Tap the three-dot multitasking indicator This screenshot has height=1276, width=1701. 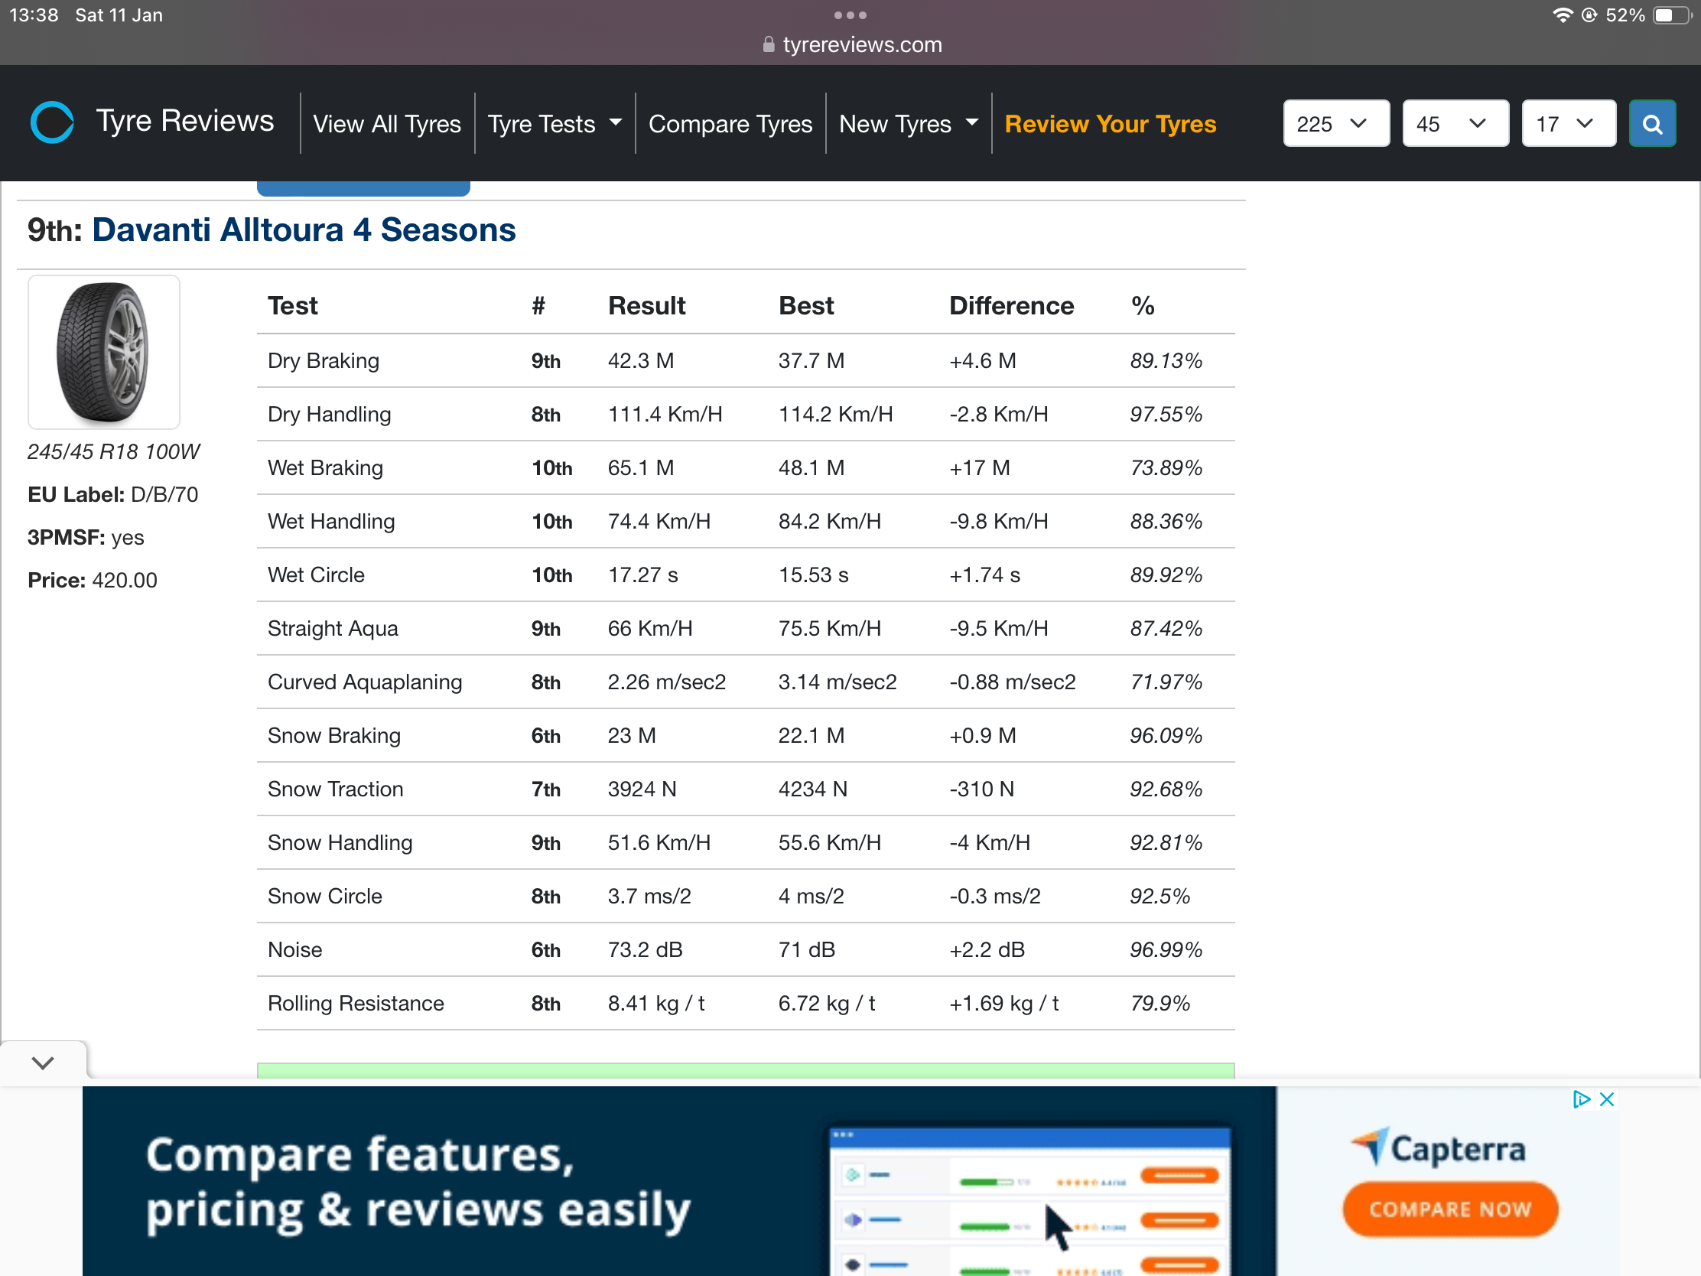point(850,15)
